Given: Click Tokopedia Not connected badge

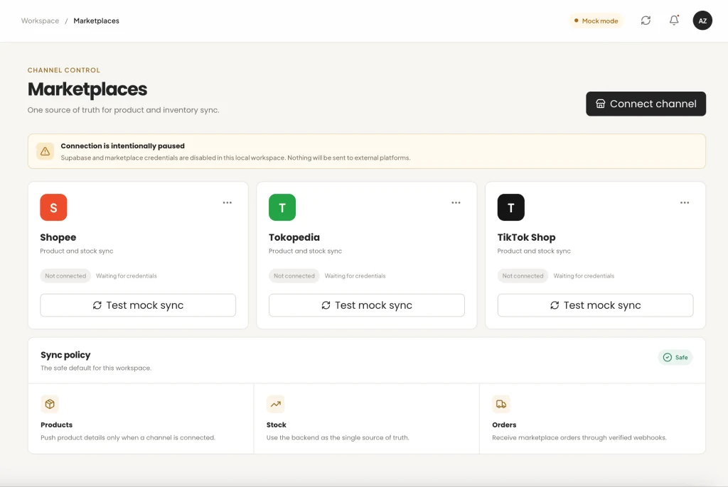Looking at the screenshot, I should (294, 275).
